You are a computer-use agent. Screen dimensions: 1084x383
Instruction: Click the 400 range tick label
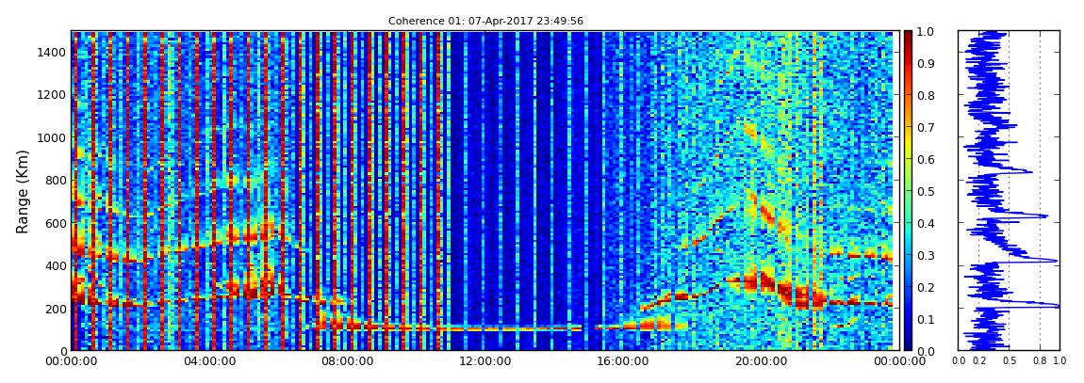click(56, 265)
